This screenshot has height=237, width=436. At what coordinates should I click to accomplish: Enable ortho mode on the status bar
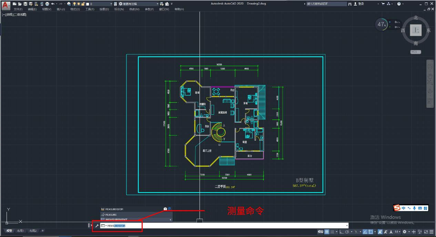(x=341, y=231)
